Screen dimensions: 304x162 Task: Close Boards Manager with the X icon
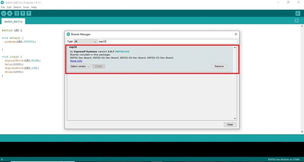[x=236, y=34]
